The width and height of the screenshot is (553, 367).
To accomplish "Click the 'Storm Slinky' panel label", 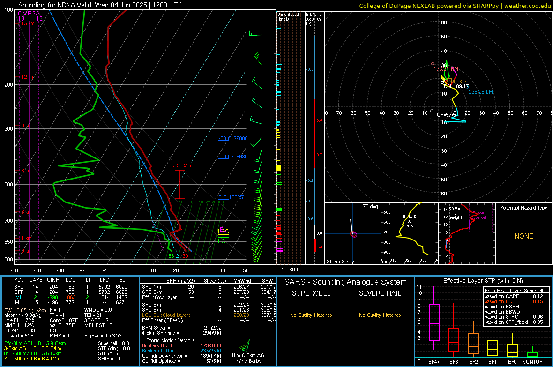I will click(x=340, y=262).
